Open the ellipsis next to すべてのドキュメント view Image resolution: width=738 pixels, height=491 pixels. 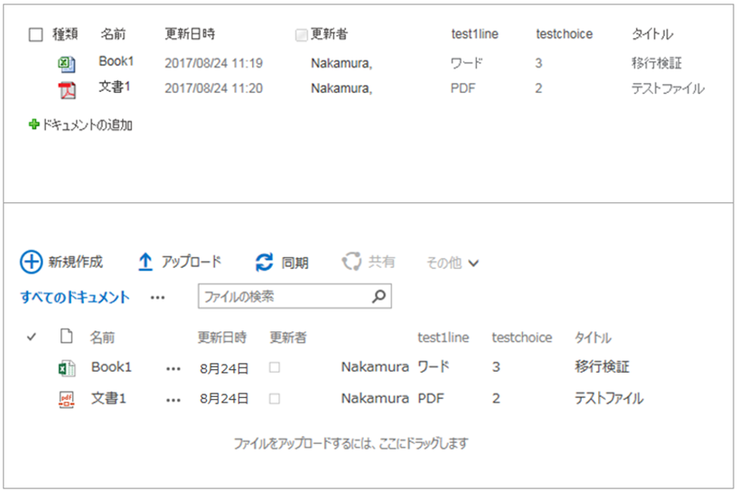[x=157, y=297]
